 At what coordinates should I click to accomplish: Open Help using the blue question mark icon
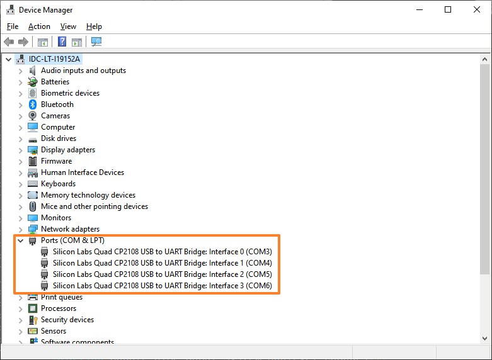pyautogui.click(x=62, y=42)
